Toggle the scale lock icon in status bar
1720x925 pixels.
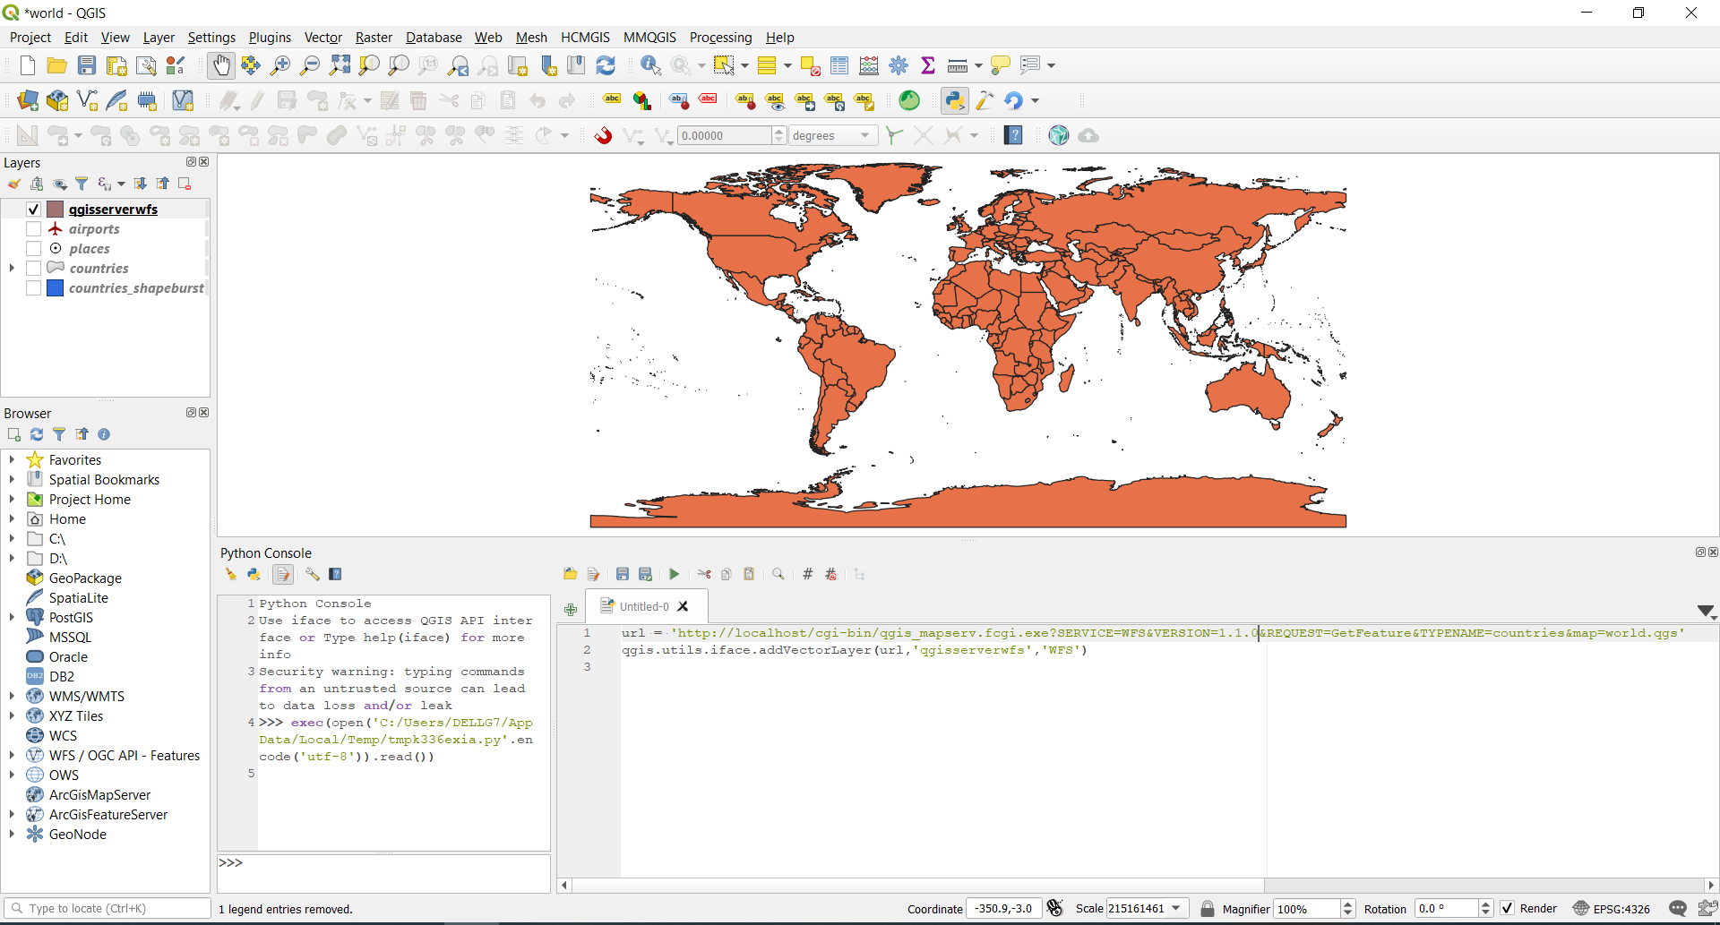pos(1208,909)
